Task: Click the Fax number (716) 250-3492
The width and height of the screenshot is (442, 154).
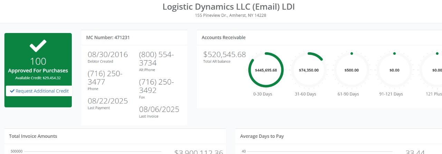Action: pyautogui.click(x=156, y=86)
